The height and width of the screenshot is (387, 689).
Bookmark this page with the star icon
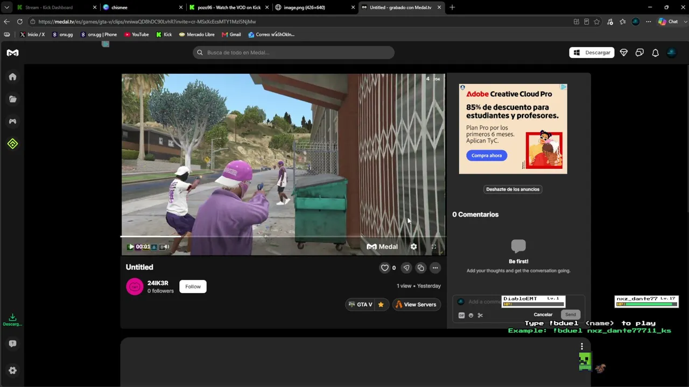click(x=597, y=21)
